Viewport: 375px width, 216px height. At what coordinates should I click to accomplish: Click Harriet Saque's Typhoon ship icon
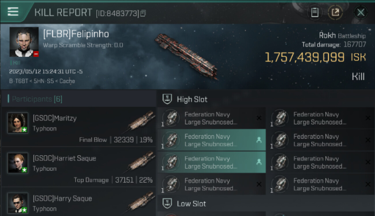[x=141, y=162]
